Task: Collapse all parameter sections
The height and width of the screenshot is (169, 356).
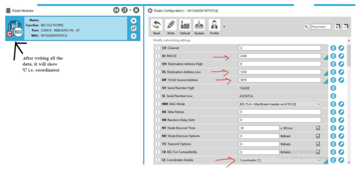Action: pos(346,27)
